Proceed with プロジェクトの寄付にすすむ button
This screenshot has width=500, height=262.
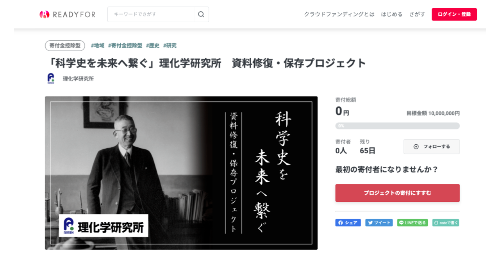tap(397, 193)
